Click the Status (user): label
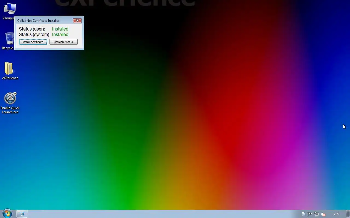 [x=32, y=29]
